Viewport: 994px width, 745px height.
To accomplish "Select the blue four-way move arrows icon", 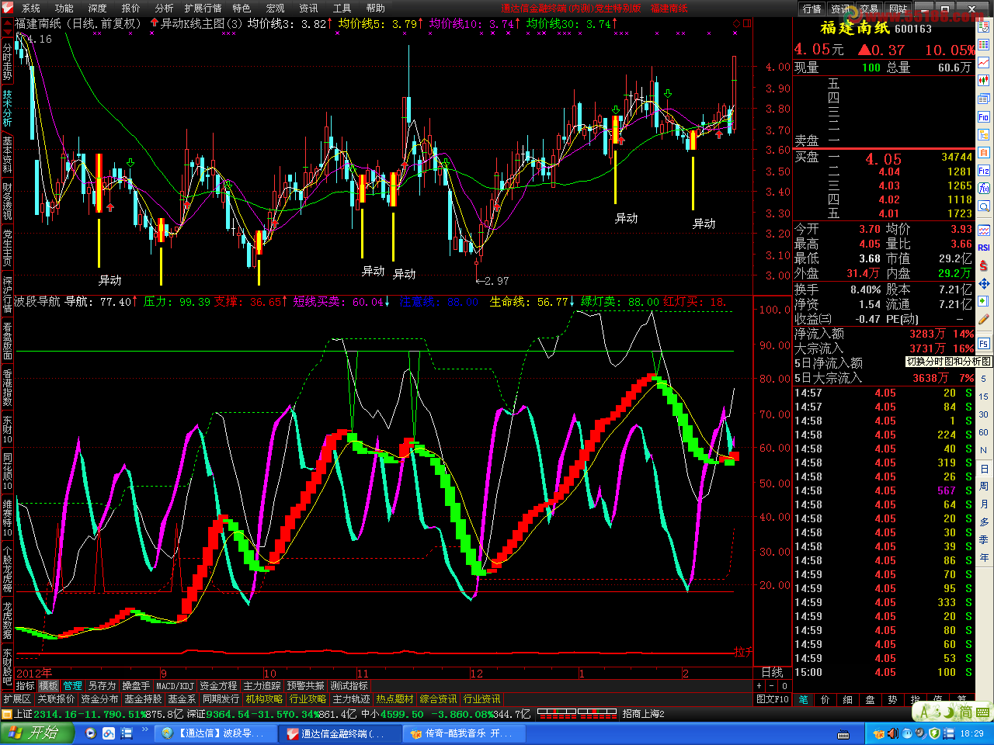I will 983,284.
